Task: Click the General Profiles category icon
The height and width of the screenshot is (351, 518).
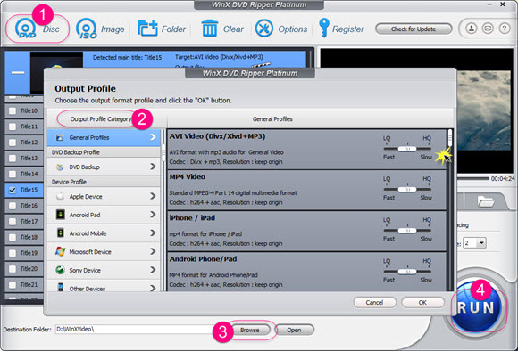Action: pyautogui.click(x=60, y=137)
